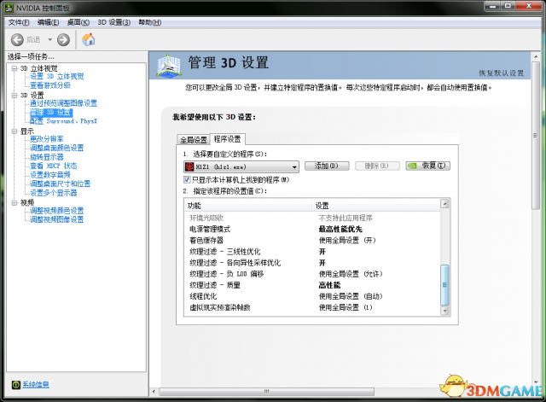Open 帮助(H) menu
Image resolution: width=546 pixels, height=402 pixels.
pyautogui.click(x=150, y=22)
